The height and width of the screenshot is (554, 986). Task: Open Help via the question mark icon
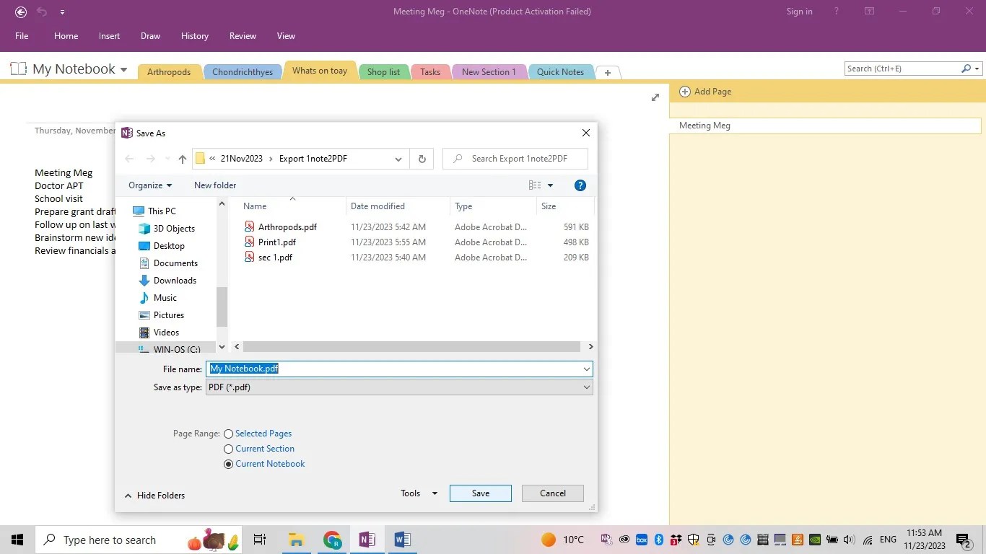580,185
